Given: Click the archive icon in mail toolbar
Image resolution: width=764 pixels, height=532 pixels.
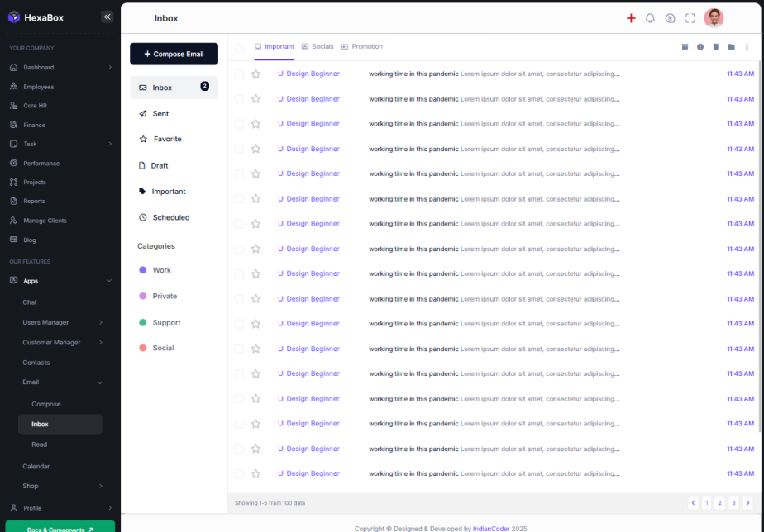Looking at the screenshot, I should point(685,47).
